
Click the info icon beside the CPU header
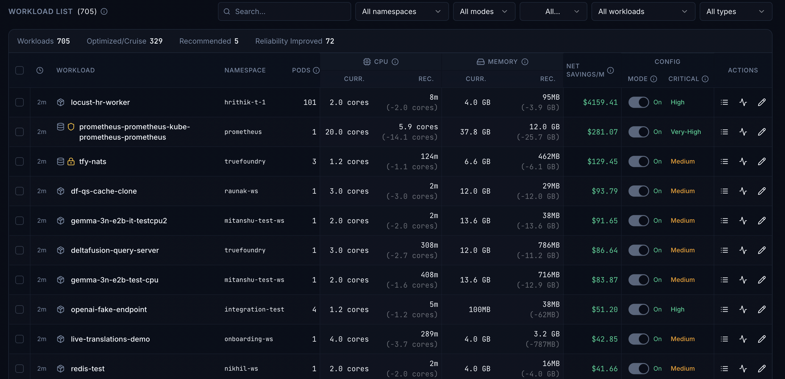pos(395,62)
